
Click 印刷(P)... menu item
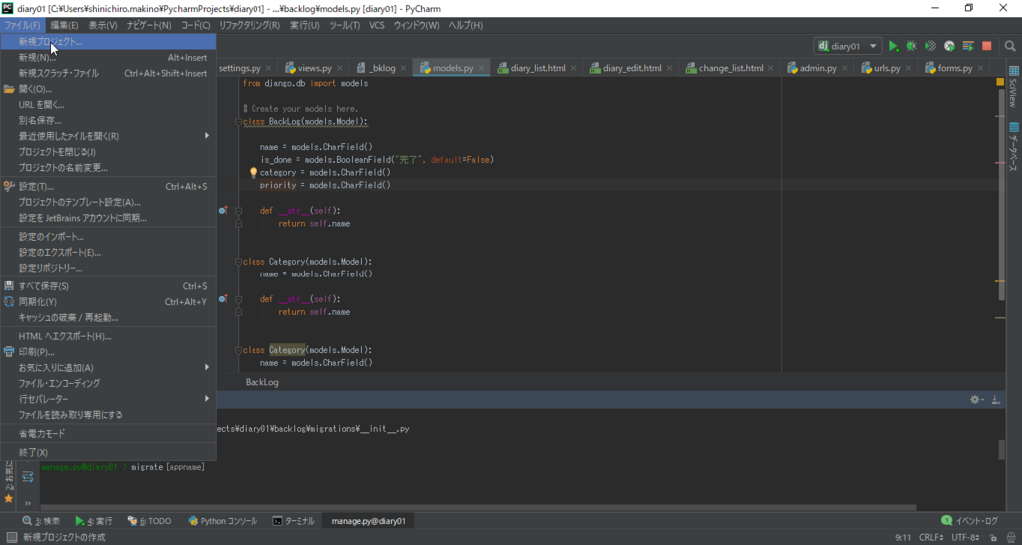click(108, 352)
